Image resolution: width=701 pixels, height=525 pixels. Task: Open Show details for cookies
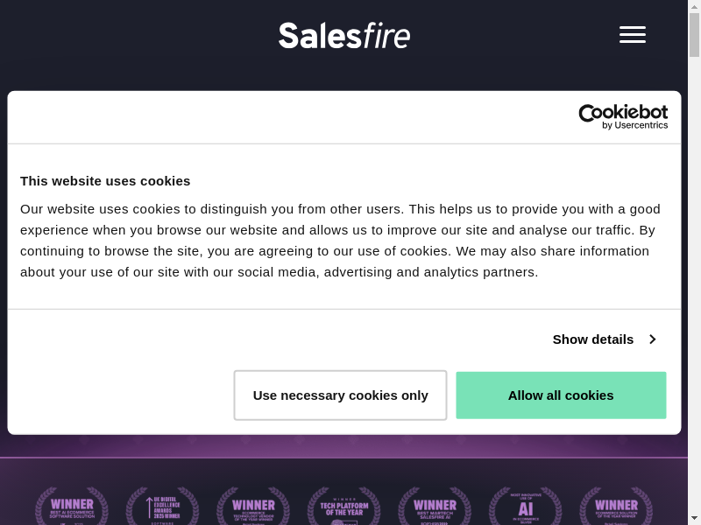tap(593, 339)
